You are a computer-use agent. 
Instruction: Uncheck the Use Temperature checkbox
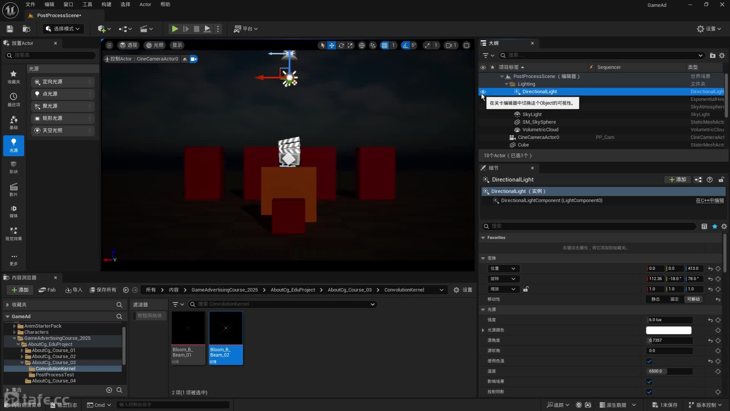coord(649,361)
